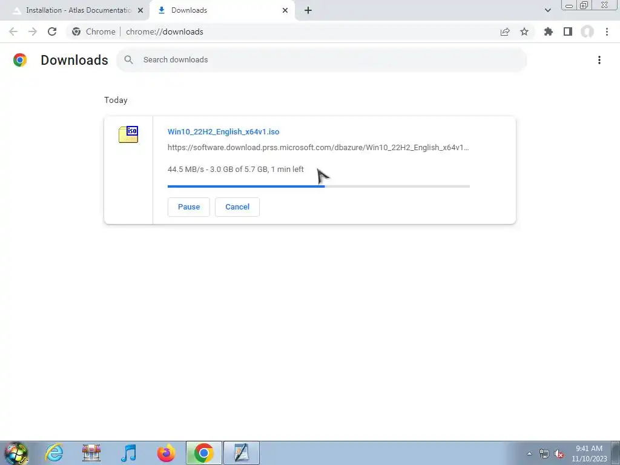Go back using the browser back arrow
Image resolution: width=620 pixels, height=465 pixels.
13,31
